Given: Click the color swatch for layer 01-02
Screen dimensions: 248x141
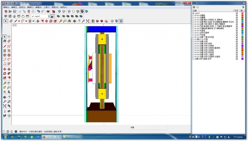Looking at the screenshot, I should 242,20.
